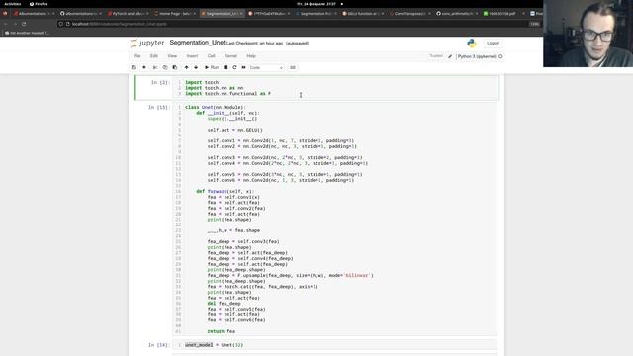Open the command palette keyboard icon
633x356 pixels.
click(x=293, y=67)
